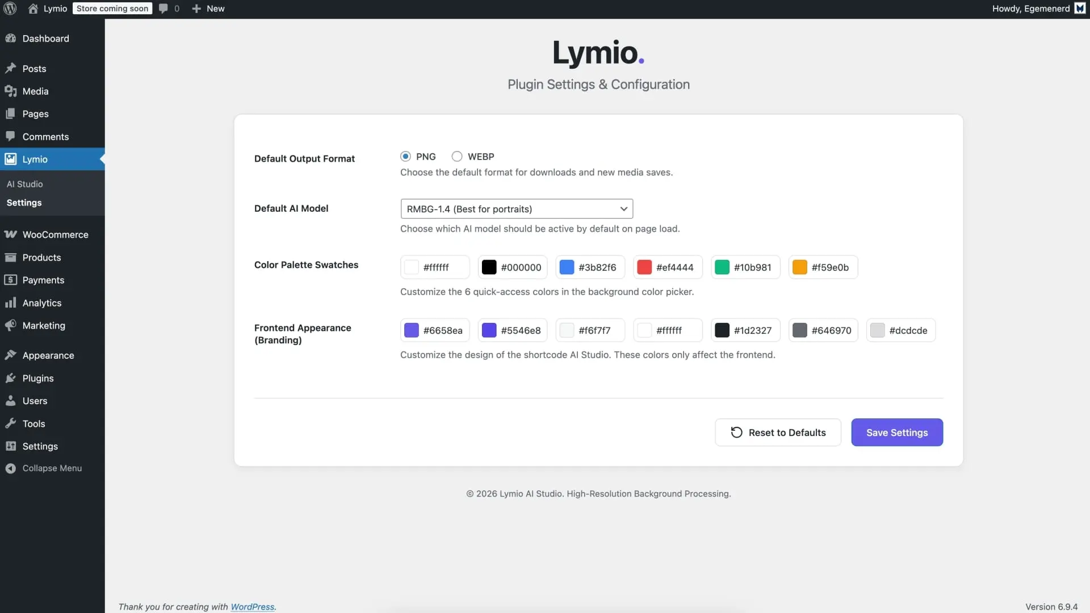Click the Payments dollar icon

(10, 280)
